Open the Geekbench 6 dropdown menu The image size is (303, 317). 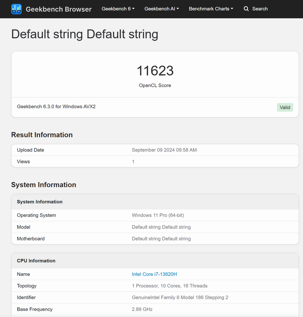pyautogui.click(x=118, y=9)
